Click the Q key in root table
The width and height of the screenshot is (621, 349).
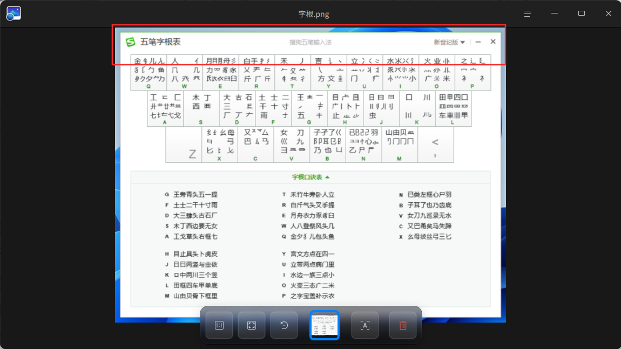148,73
